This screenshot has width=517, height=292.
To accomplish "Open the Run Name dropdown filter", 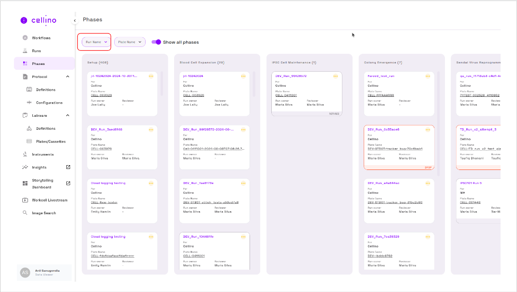I will [96, 42].
